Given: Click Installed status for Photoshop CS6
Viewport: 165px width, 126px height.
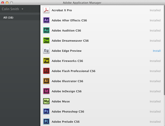Looking at the screenshot, I should pyautogui.click(x=155, y=111).
